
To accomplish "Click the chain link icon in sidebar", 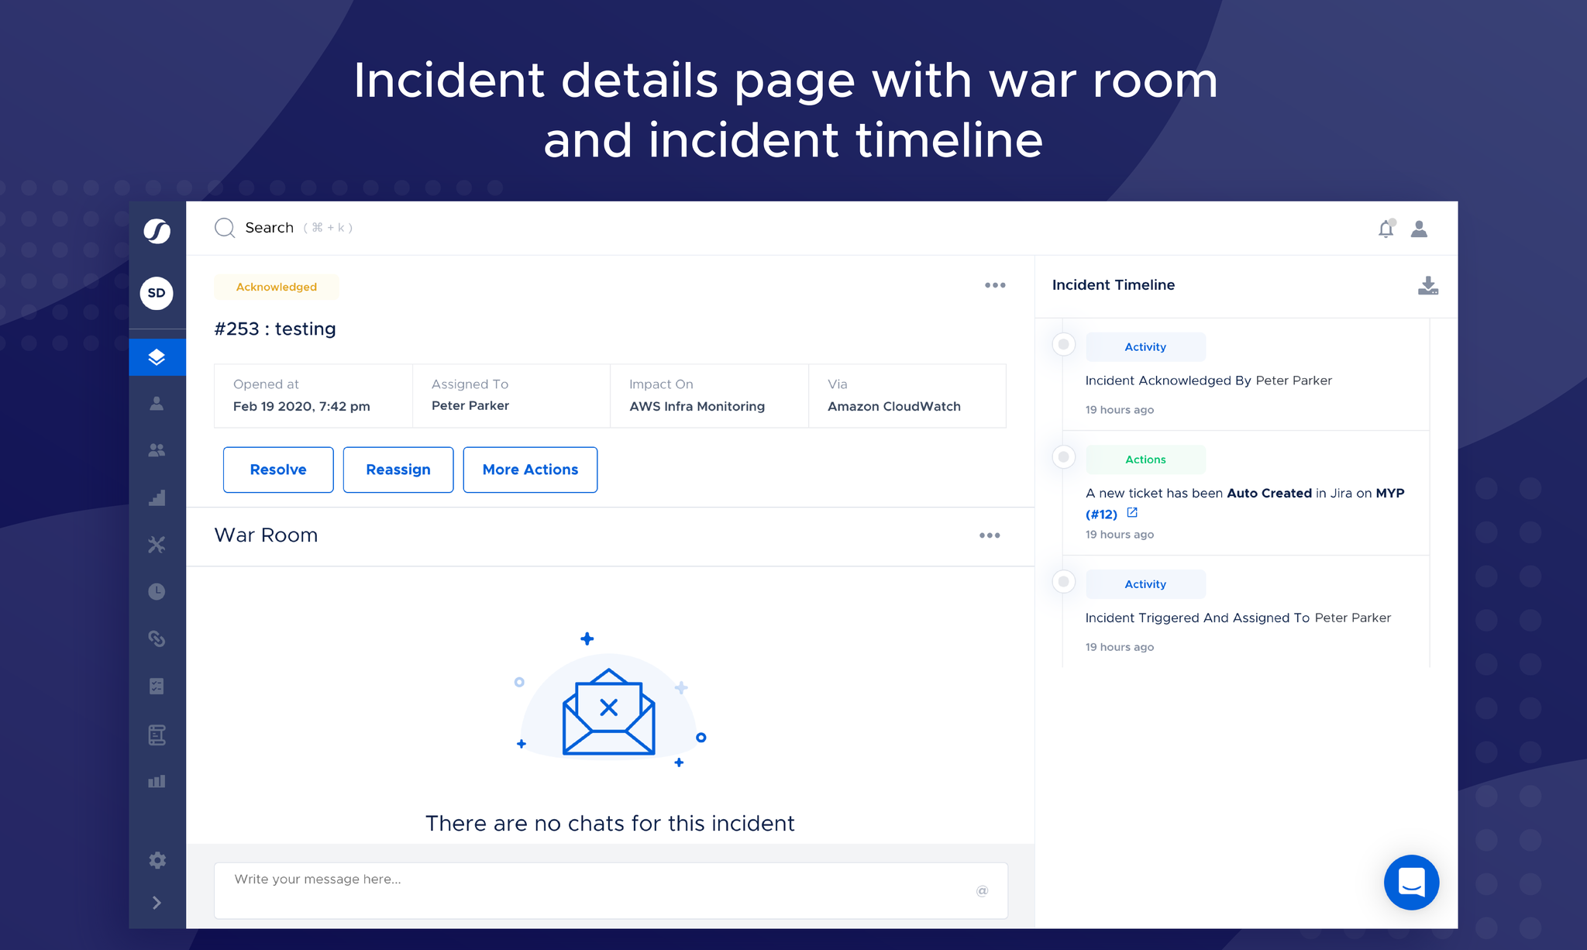I will (157, 638).
